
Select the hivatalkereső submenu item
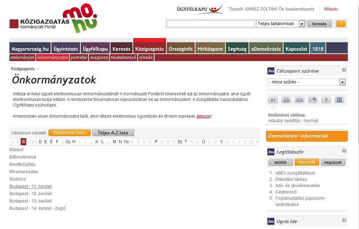coord(123,58)
